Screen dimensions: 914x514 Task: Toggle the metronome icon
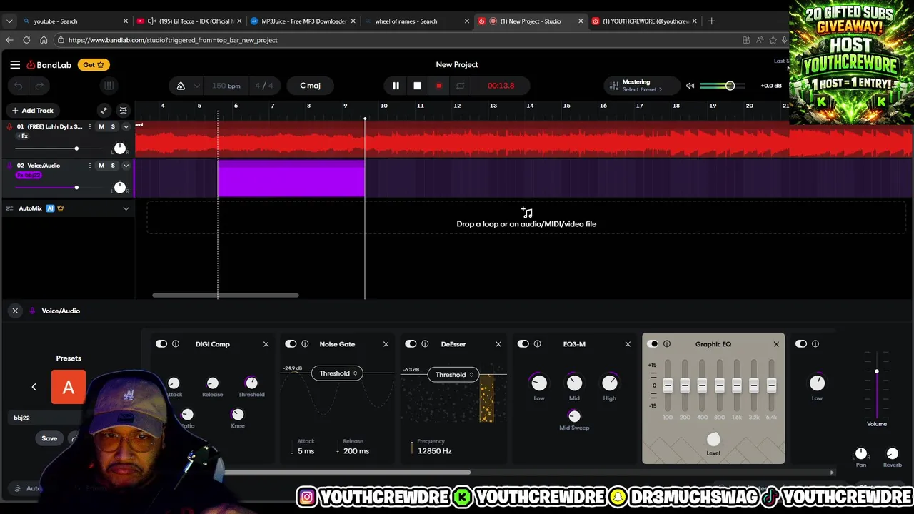point(181,86)
